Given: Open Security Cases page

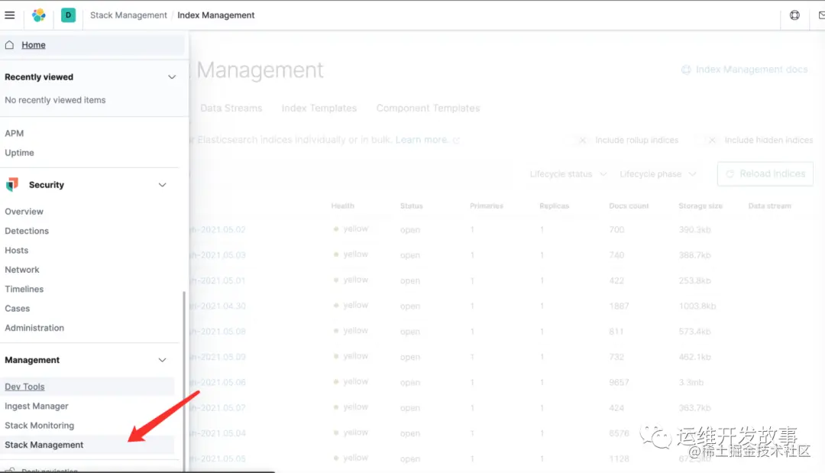Looking at the screenshot, I should (18, 308).
